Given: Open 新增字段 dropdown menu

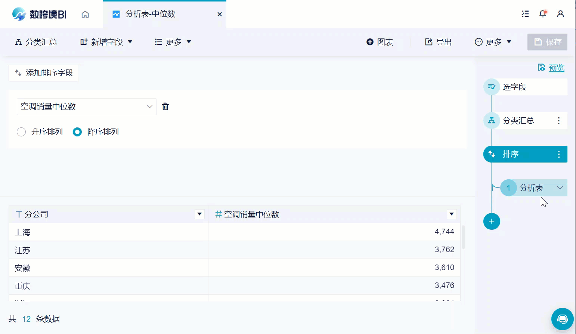Looking at the screenshot, I should [106, 42].
